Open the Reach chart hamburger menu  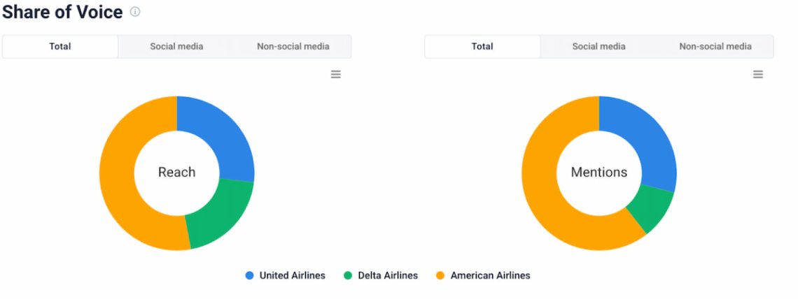(336, 74)
